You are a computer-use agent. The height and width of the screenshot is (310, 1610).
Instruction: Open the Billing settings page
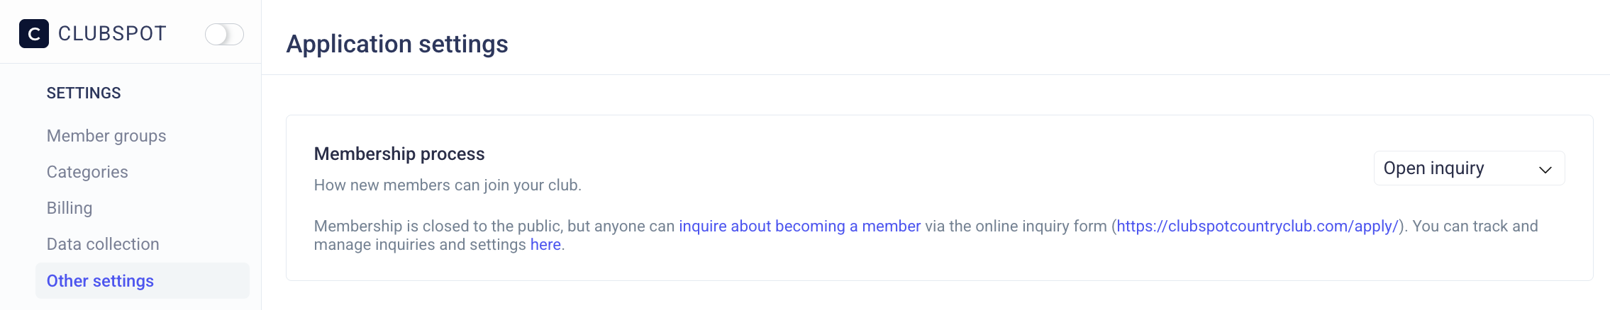pos(70,208)
